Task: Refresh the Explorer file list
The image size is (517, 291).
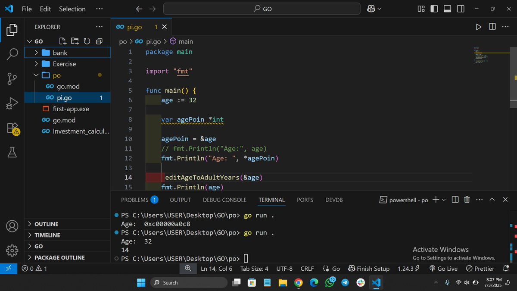Action: pyautogui.click(x=87, y=41)
